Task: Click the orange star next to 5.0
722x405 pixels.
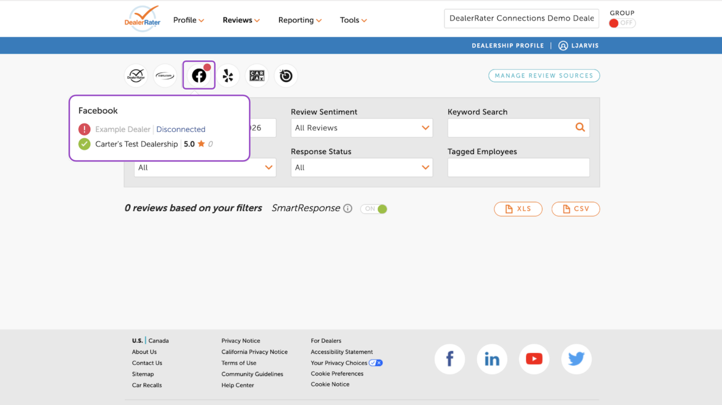Action: 201,144
